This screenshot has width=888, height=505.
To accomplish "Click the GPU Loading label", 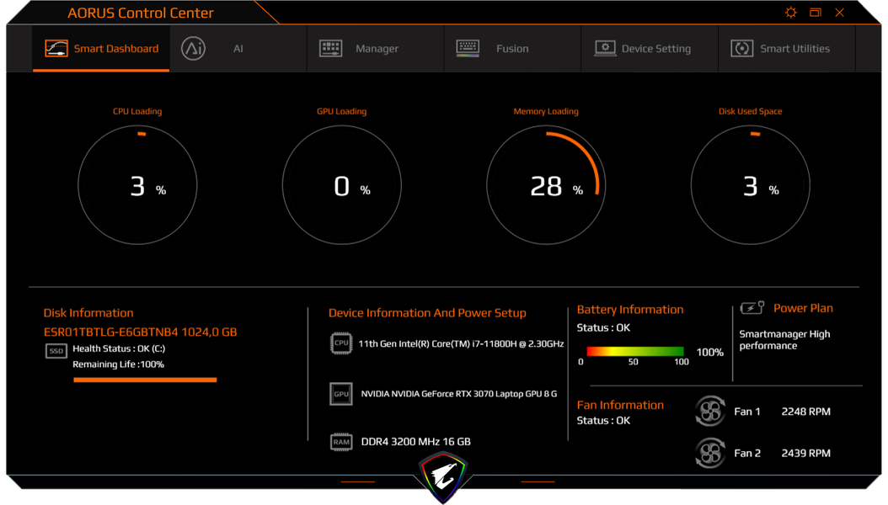I will [341, 111].
